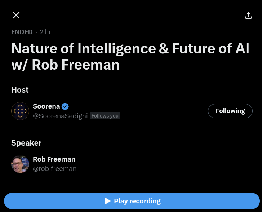Click the "2 hr" timestamp

[45, 32]
